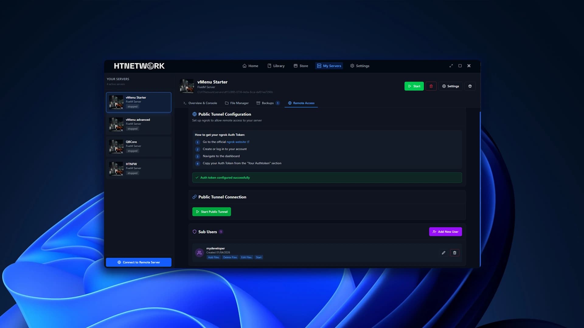Open the package icon beside the Settings button
The width and height of the screenshot is (584, 328).
pos(470,86)
